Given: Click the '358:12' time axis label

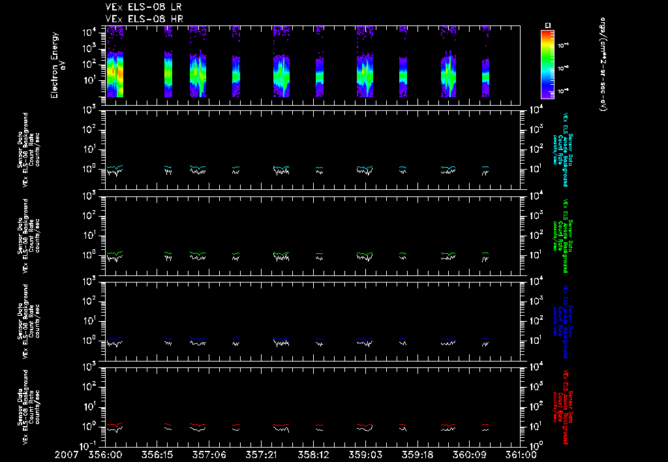Looking at the screenshot, I should [313, 455].
